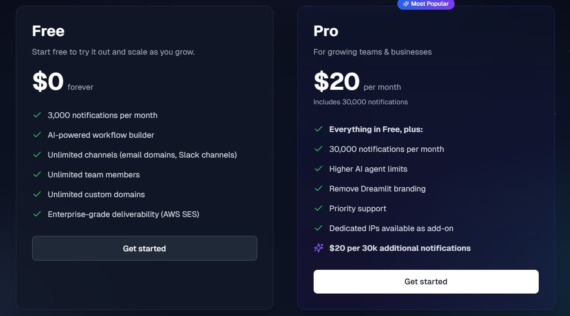Click the checkmark beside 3,000 notifications per month
The image size is (570, 316).
37,115
